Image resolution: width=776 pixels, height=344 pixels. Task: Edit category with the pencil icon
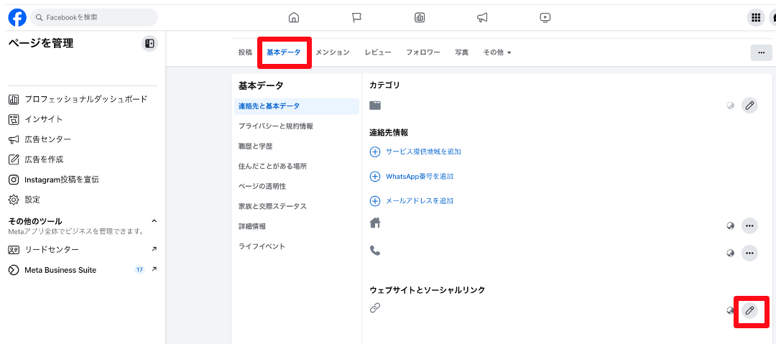749,106
